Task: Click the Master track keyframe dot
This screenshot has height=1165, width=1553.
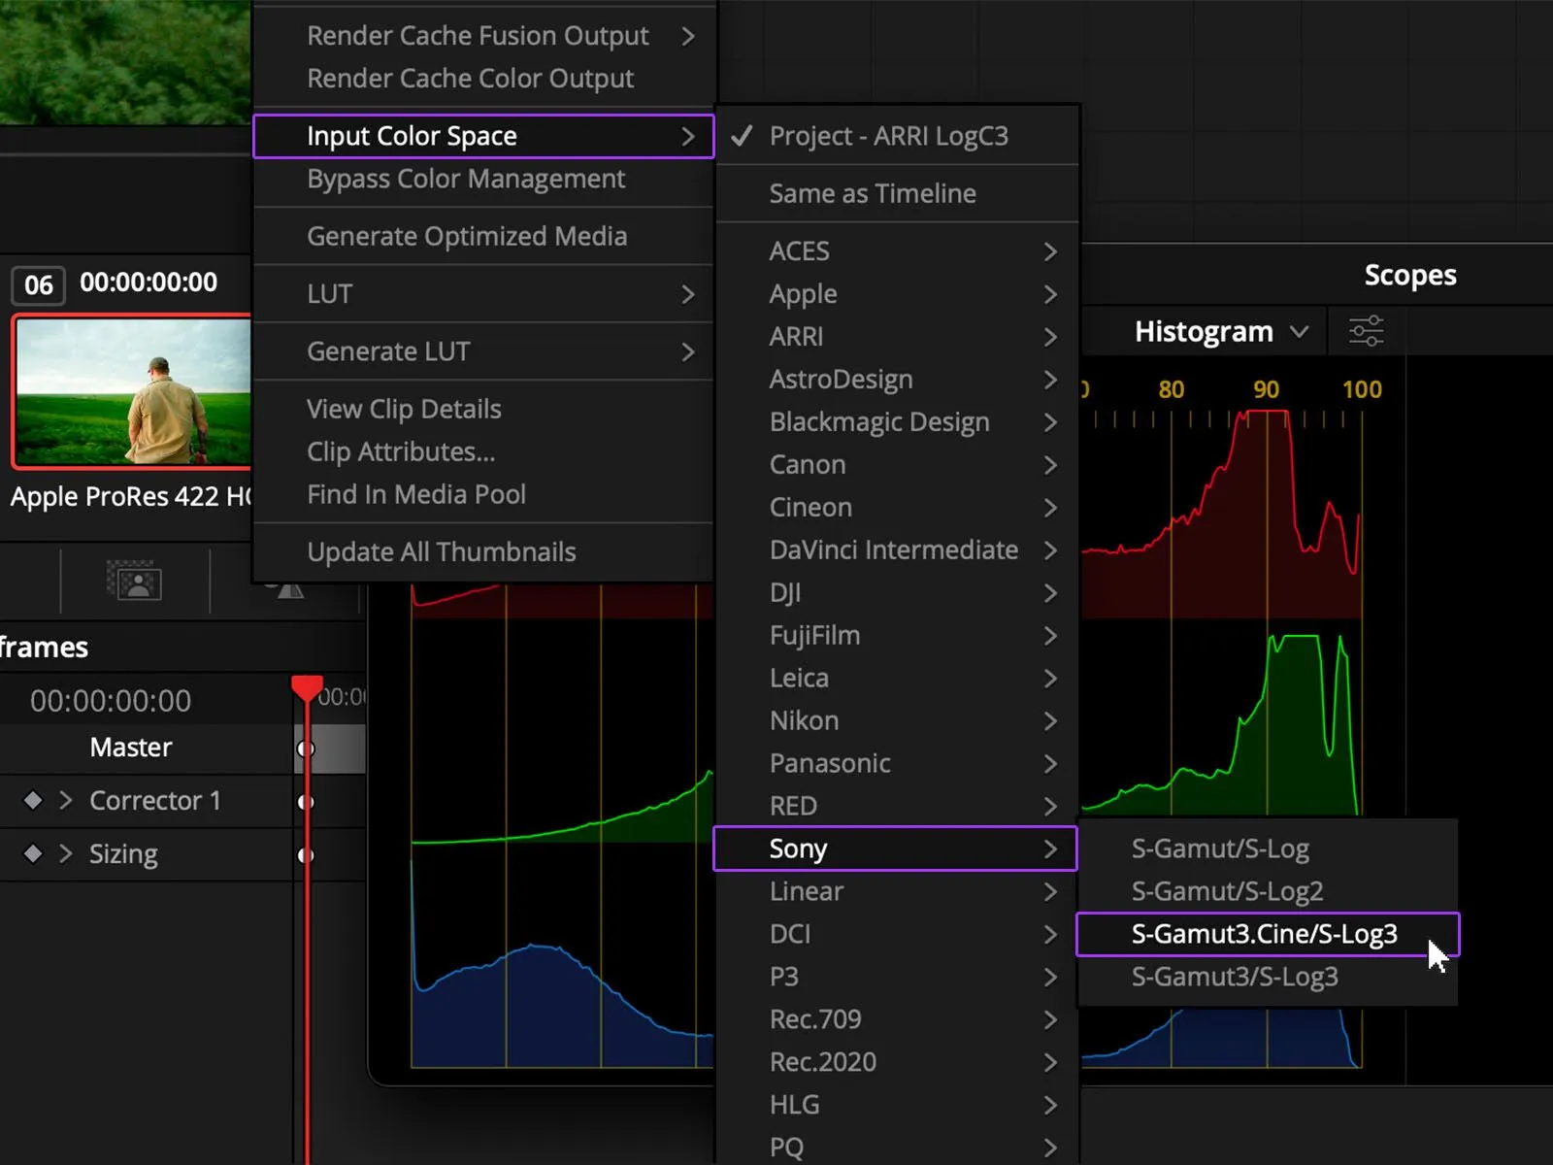Action: point(306,749)
